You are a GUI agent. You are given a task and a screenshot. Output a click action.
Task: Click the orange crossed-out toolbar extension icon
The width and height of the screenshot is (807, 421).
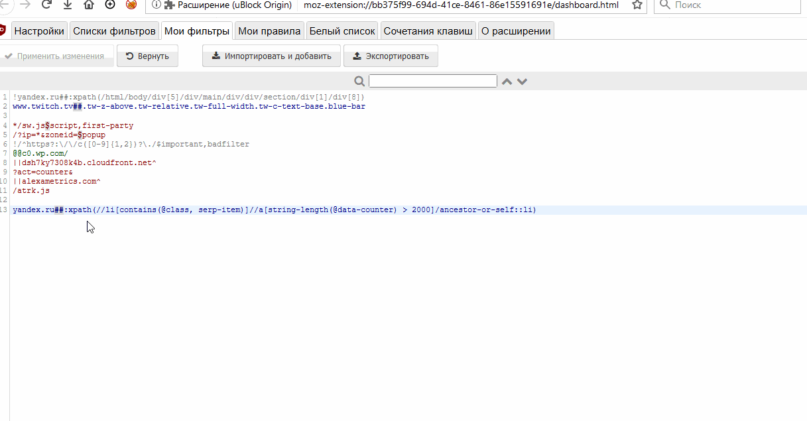(x=131, y=5)
